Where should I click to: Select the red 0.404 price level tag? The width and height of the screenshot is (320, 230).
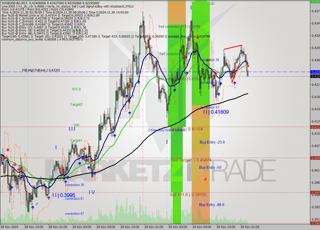(x=315, y=158)
